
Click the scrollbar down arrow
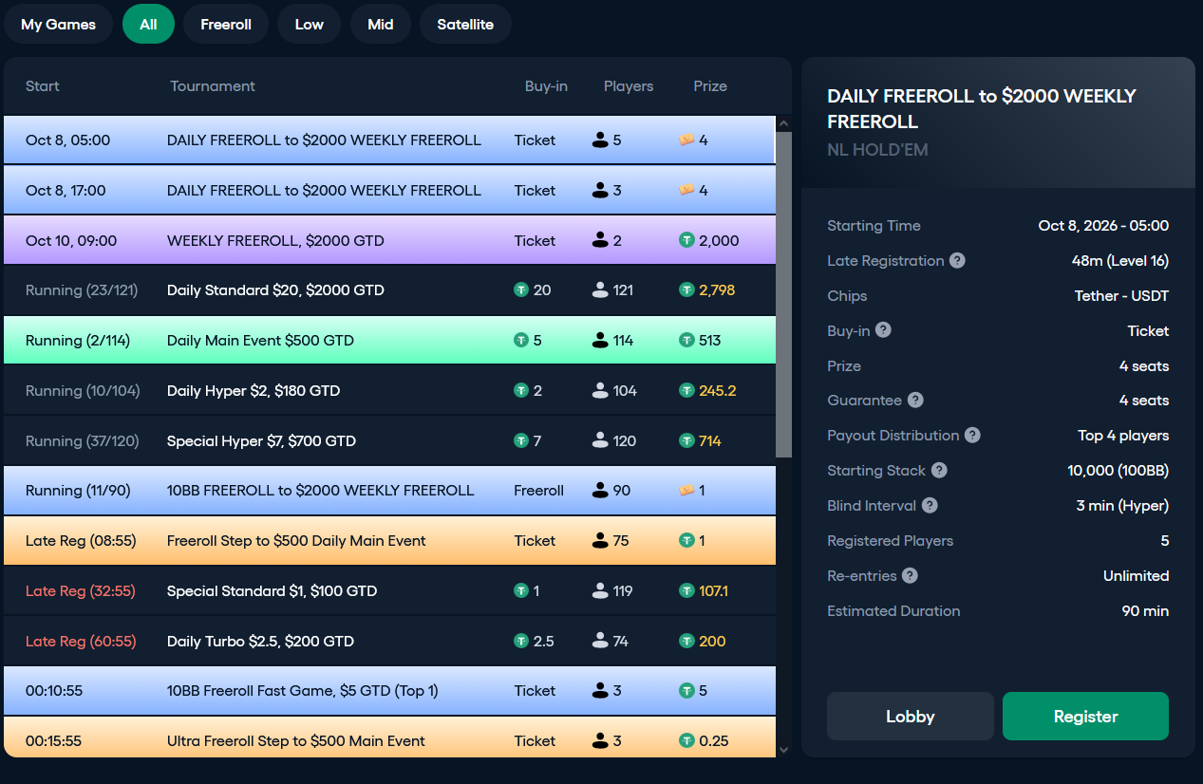(783, 749)
